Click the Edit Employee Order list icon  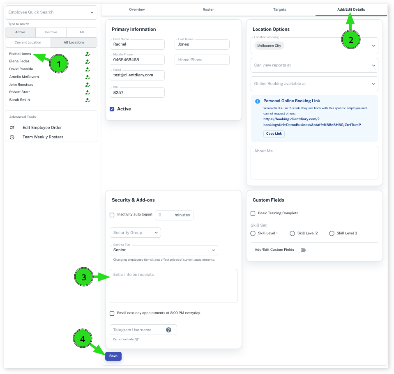[x=12, y=128]
